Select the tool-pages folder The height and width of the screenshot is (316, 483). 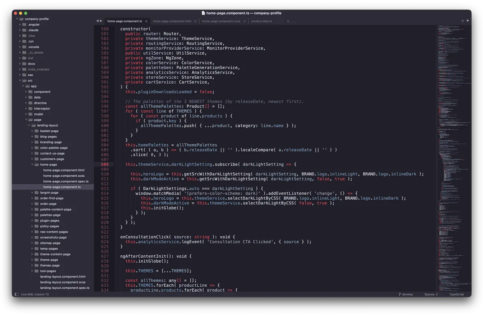point(48,271)
